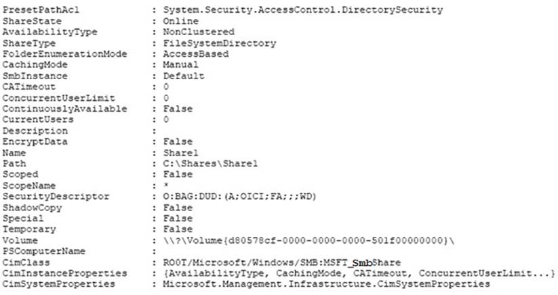Select the FileSystemDirectory share type text
558x295 pixels.
[220, 43]
